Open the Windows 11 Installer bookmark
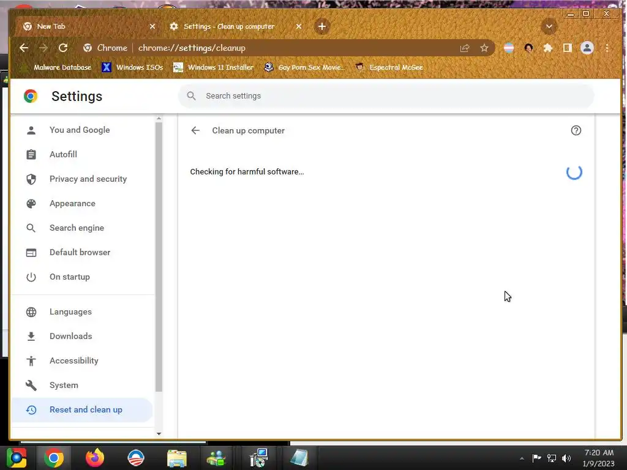Viewport: 627px width, 470px height. (213, 67)
